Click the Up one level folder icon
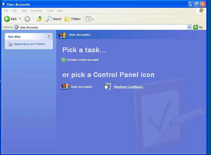The image size is (211, 155). pos(40,19)
